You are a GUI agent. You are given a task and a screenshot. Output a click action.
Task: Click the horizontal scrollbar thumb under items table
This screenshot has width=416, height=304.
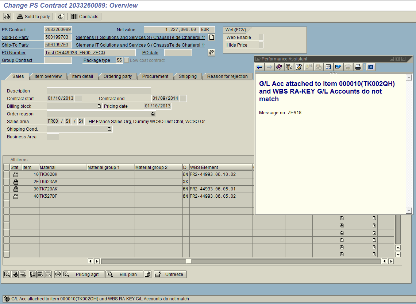[189, 261]
